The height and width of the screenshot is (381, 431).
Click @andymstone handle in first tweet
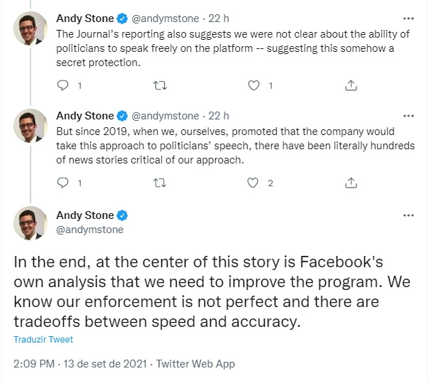[165, 18]
